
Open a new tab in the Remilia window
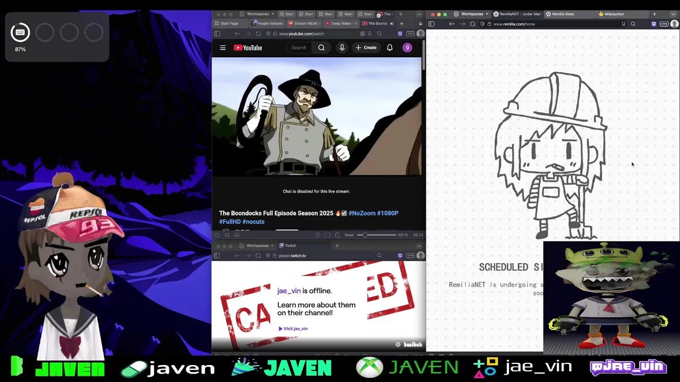point(654,14)
